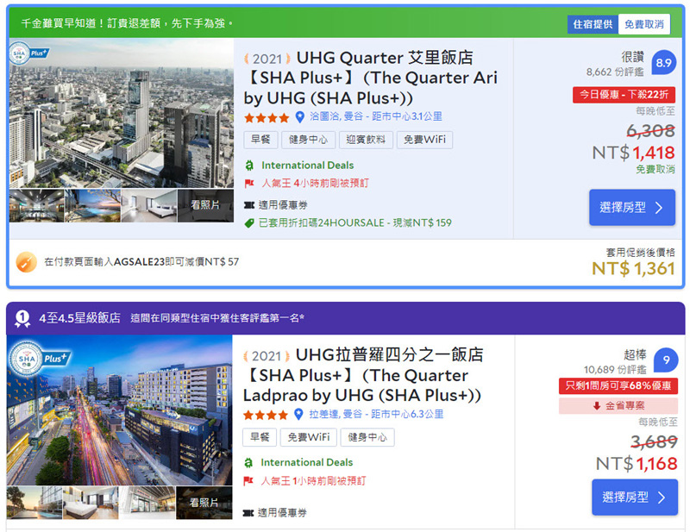Click 在付款頁面輸入AGSALE23 promo text
690x532 pixels.
pos(141,262)
